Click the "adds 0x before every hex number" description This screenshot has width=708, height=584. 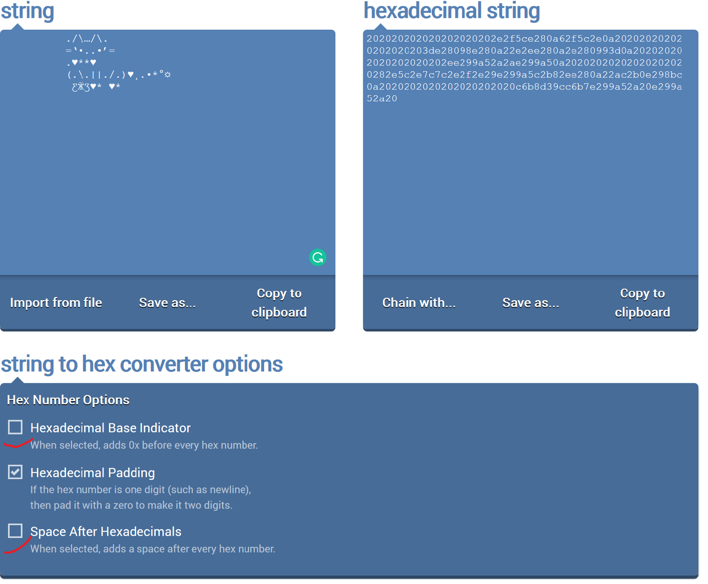pyautogui.click(x=144, y=445)
